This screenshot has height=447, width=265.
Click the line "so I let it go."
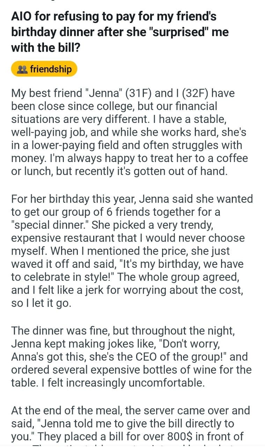(41, 303)
